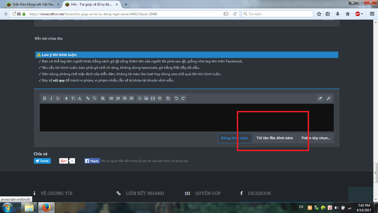Open the text alignment options
Image resolution: width=378 pixels, height=213 pixels.
(103, 98)
